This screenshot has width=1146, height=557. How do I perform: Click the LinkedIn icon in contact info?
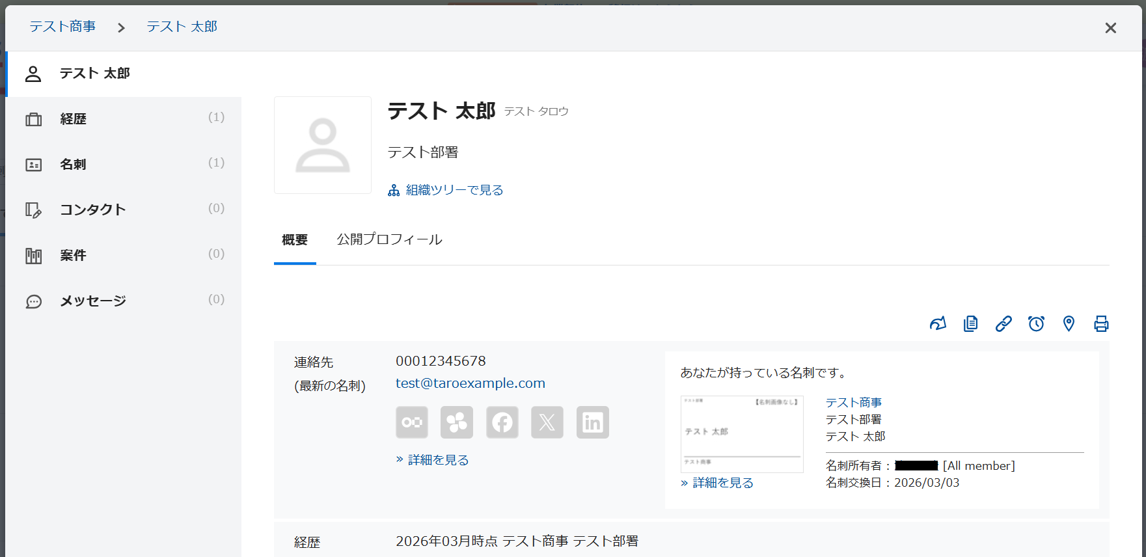pos(593,422)
